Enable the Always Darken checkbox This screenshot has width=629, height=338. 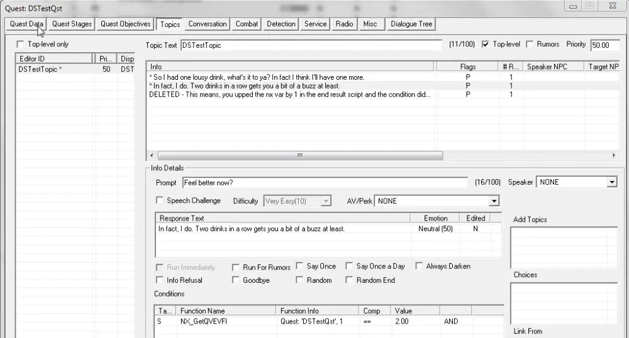pos(419,266)
